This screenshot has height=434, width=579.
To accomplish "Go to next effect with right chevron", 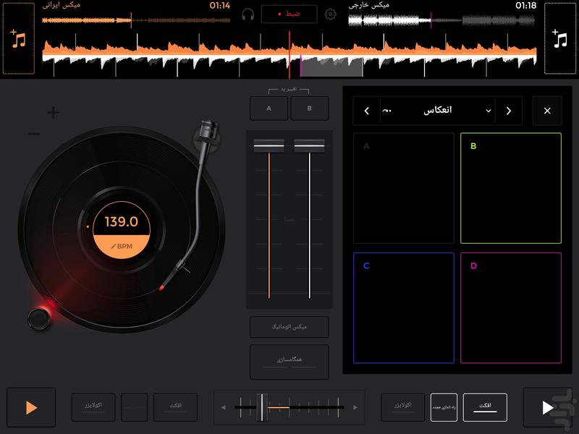I will [x=508, y=111].
